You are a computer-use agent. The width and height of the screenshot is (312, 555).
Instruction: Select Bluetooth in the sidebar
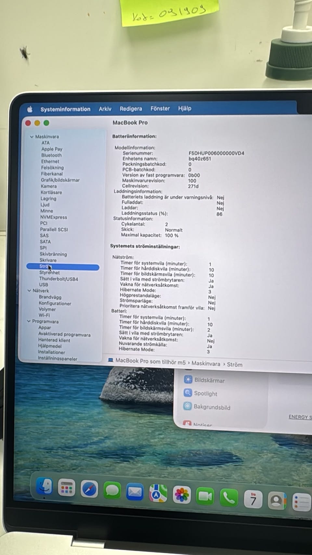[51, 155]
